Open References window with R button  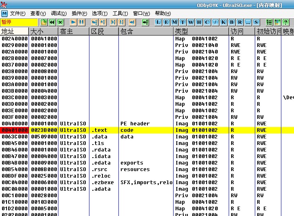[x=240, y=22]
